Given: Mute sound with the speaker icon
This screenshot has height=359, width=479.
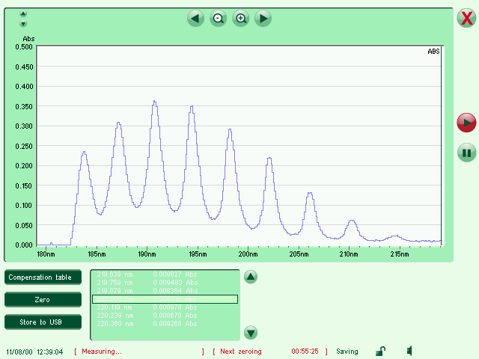Looking at the screenshot, I should coord(411,351).
